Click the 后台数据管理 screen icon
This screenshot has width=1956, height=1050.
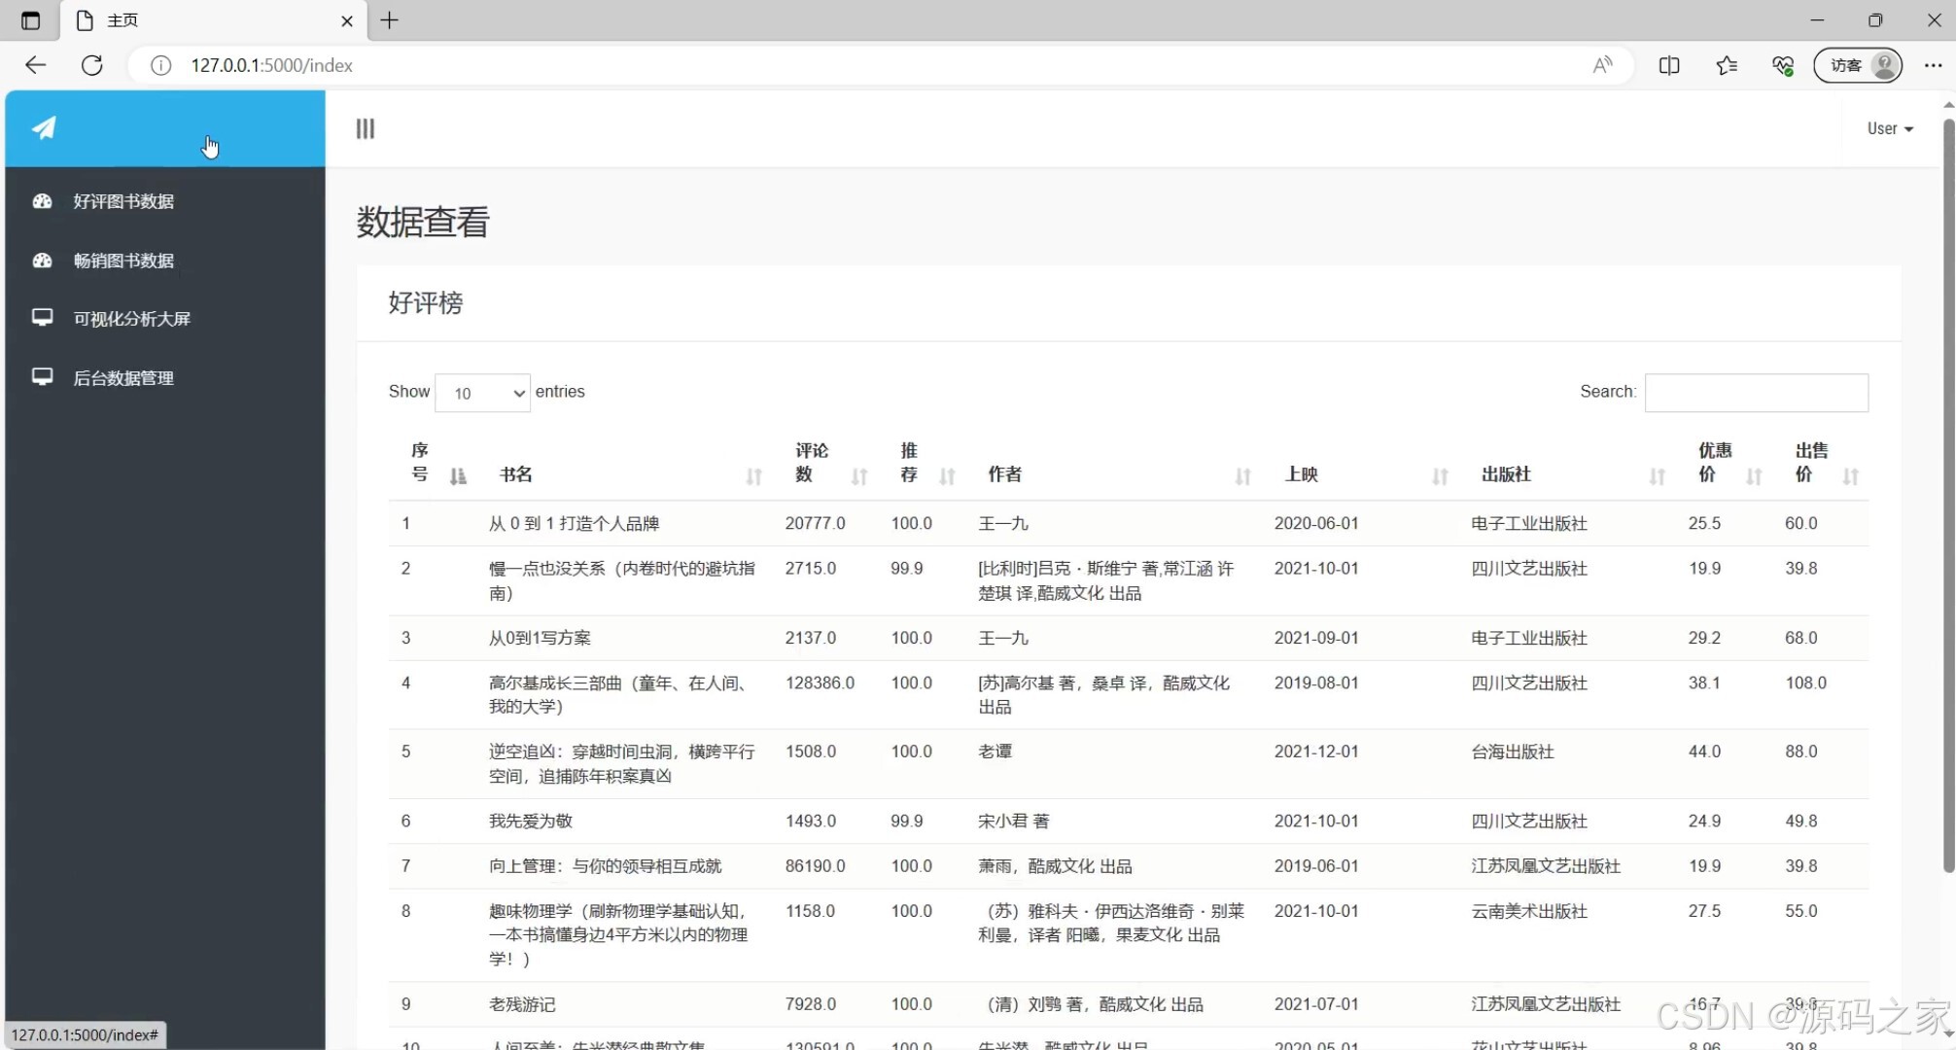pos(42,377)
